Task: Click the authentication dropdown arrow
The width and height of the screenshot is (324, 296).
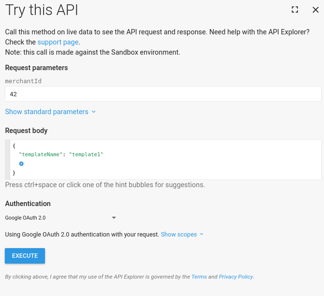Action: (114, 218)
